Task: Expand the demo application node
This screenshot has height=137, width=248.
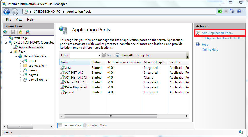Action: pyautogui.click(x=21, y=70)
